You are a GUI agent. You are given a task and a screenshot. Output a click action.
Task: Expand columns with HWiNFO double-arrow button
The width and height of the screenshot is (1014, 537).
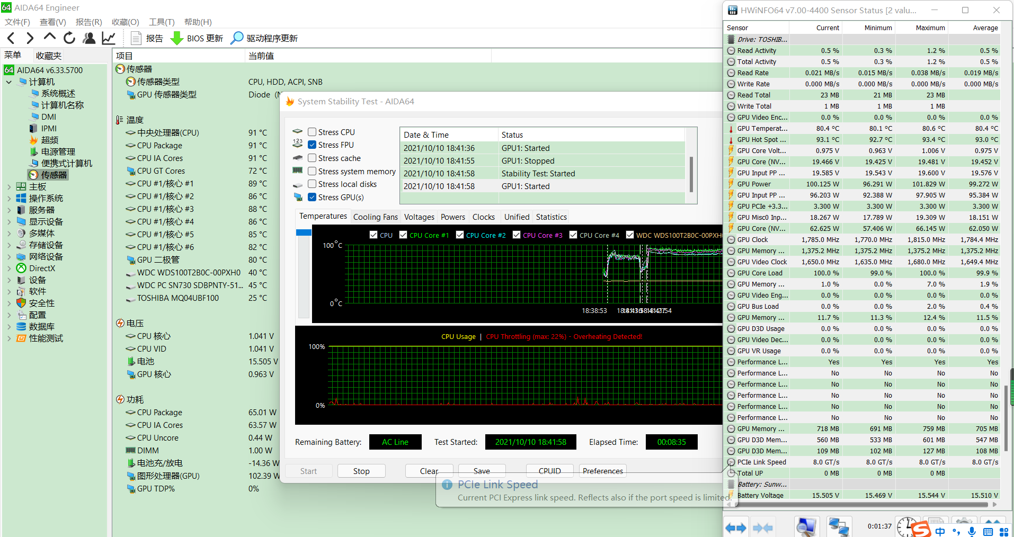point(736,527)
